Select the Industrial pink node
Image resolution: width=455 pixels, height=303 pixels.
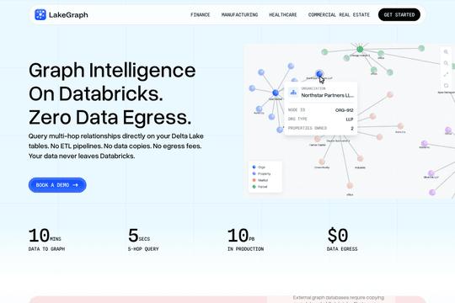tap(360, 158)
